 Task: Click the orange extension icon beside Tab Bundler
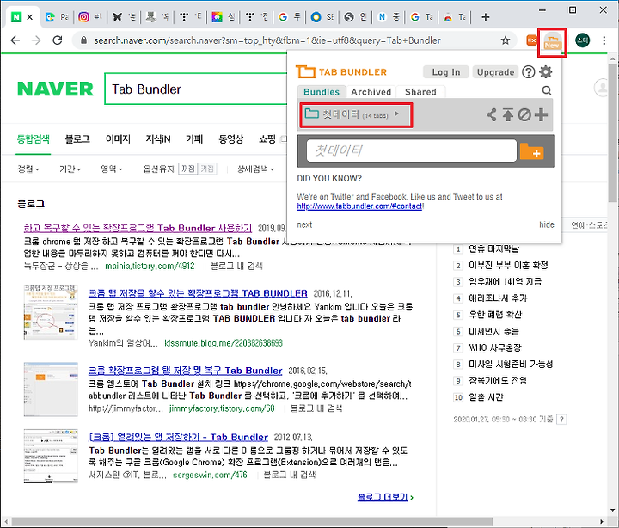(532, 40)
